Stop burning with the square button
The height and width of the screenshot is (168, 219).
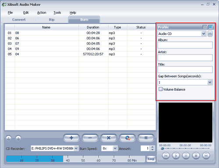click(146, 137)
